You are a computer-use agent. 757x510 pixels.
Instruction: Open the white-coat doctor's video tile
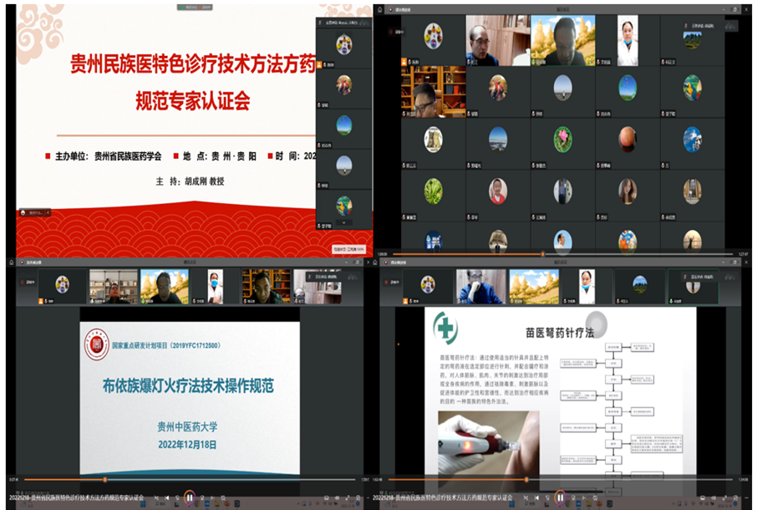[626, 38]
